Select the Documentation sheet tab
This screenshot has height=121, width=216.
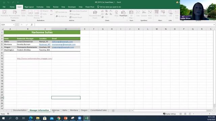tap(20, 110)
